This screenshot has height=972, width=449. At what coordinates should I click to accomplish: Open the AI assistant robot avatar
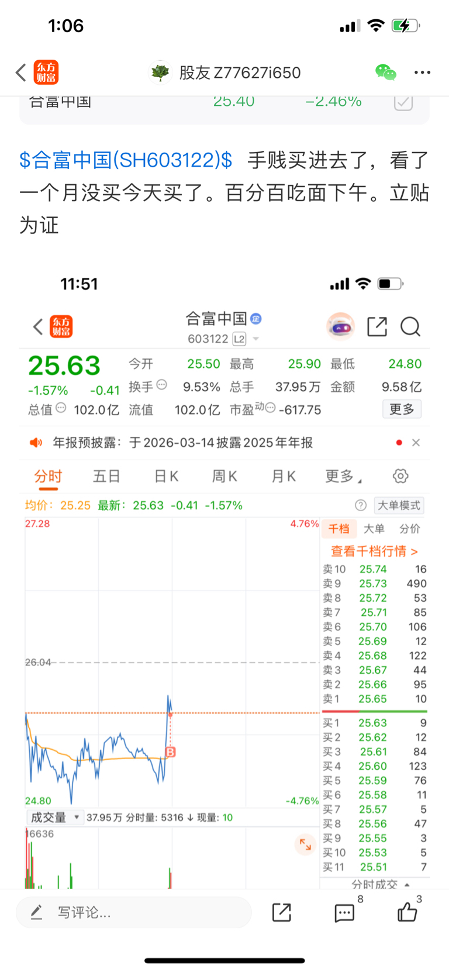click(x=340, y=327)
